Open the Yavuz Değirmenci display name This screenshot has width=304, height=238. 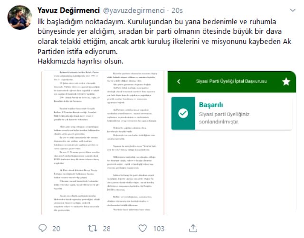pyautogui.click(x=68, y=10)
